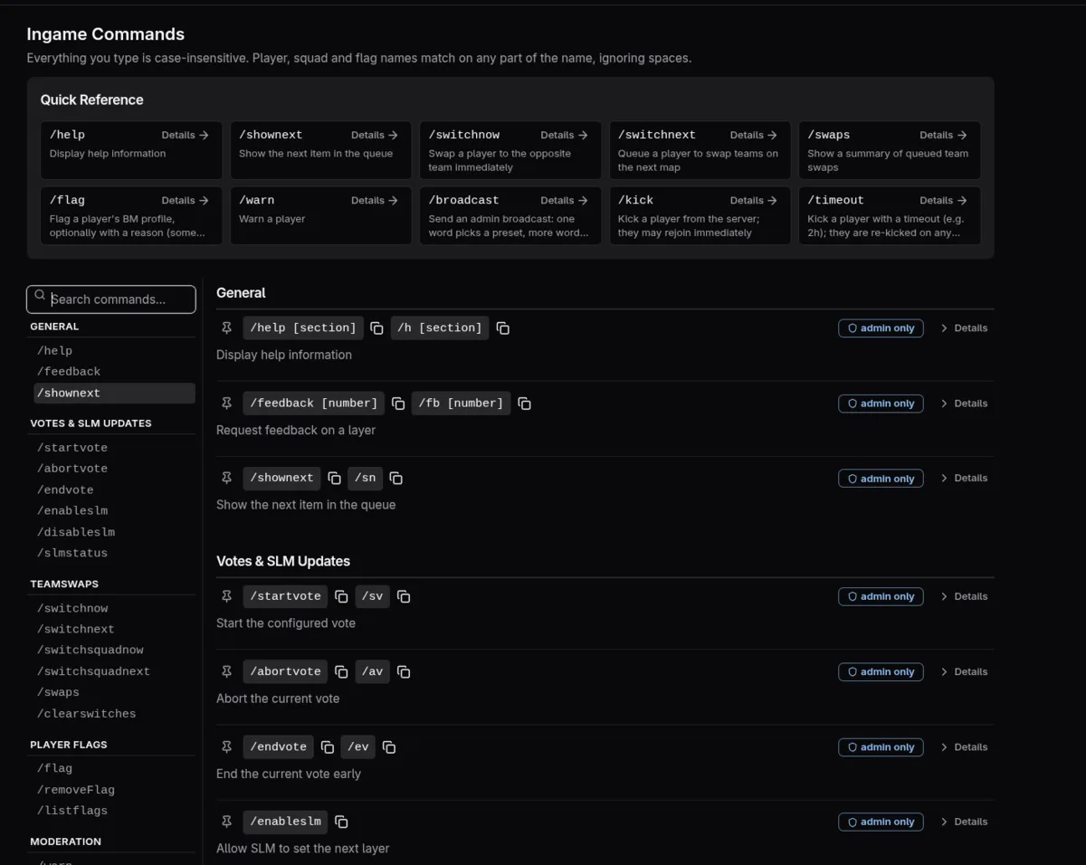Go to /swaps in sidebar

click(x=114, y=692)
